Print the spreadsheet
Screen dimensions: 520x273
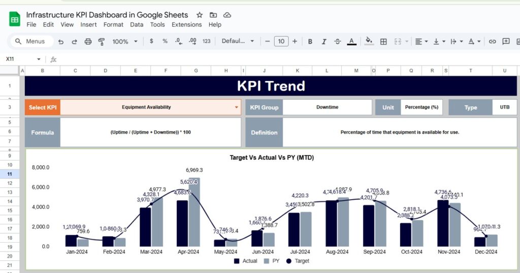[88, 42]
